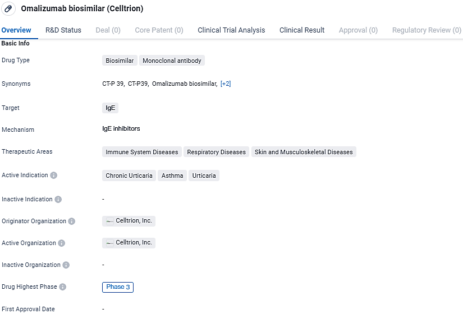The image size is (463, 314).
Task: Click the Asthma indication tag
Action: [172, 176]
